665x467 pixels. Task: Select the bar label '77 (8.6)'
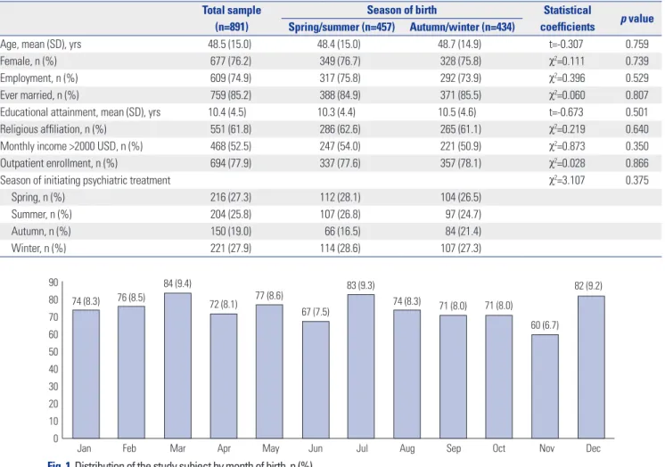269,296
